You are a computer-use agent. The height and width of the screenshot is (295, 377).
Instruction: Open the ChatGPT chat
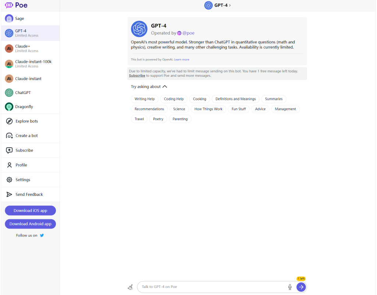pos(30,93)
